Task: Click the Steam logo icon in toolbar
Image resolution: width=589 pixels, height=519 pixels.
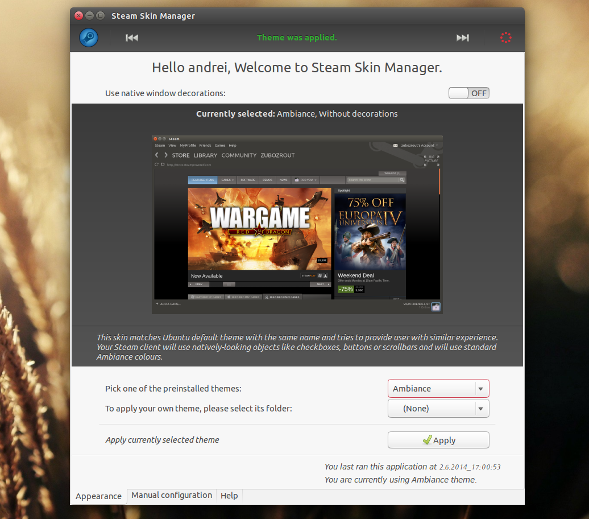Action: [89, 38]
